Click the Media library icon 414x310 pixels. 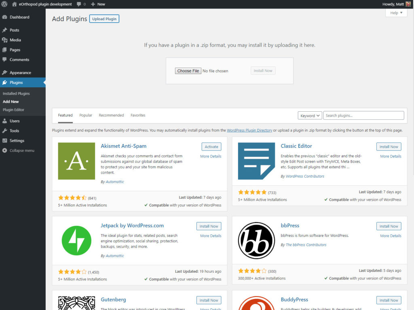click(4, 40)
